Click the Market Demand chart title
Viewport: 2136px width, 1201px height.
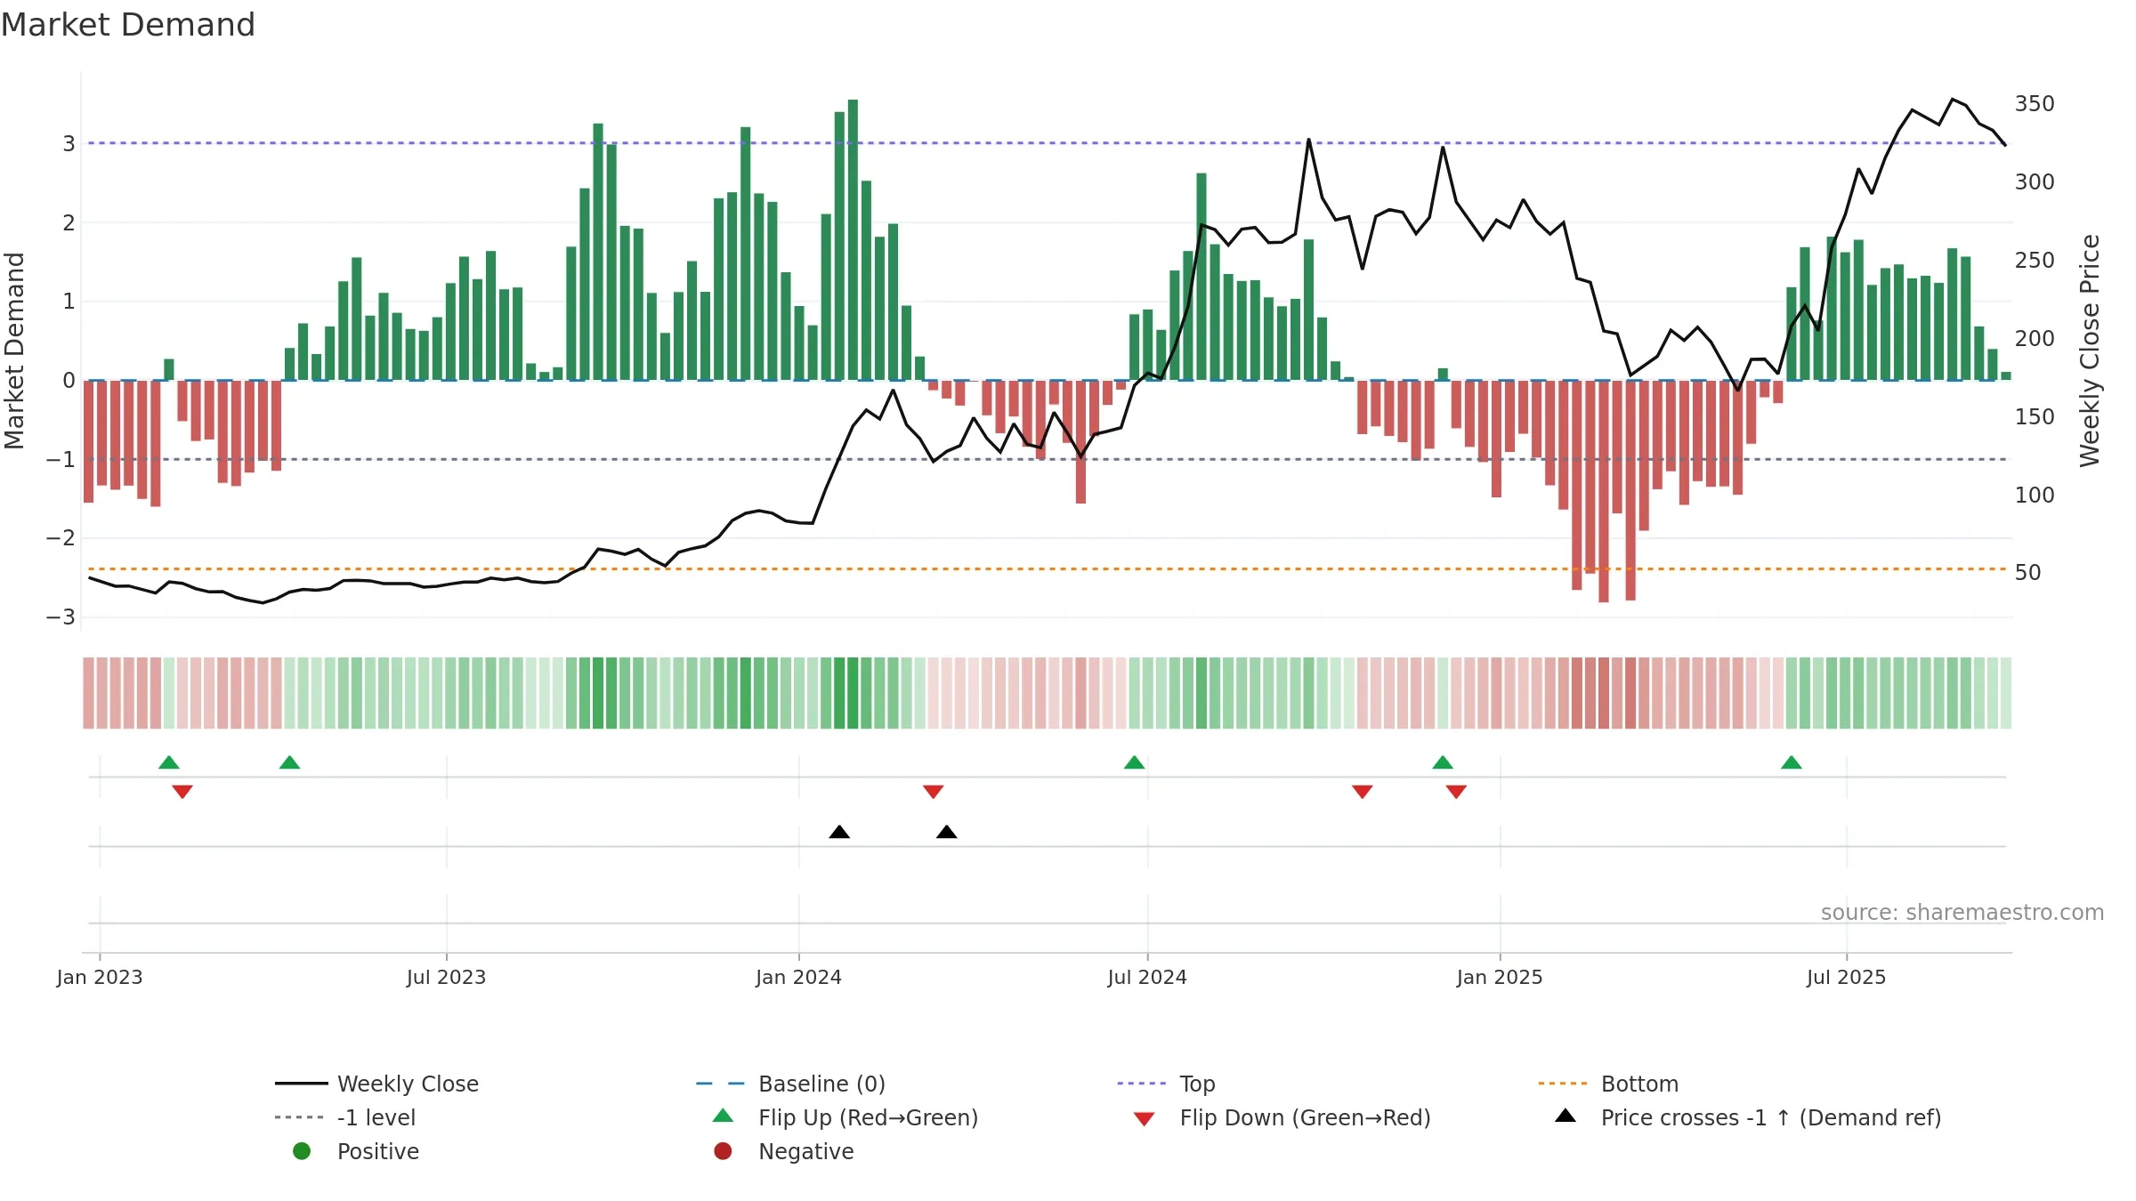[x=128, y=25]
